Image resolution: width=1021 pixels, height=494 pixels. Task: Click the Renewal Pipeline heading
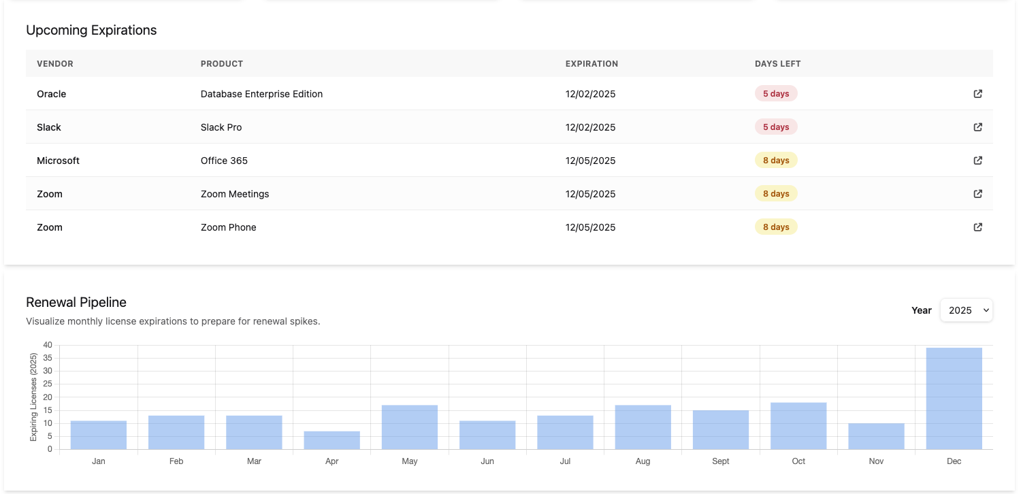(x=76, y=302)
